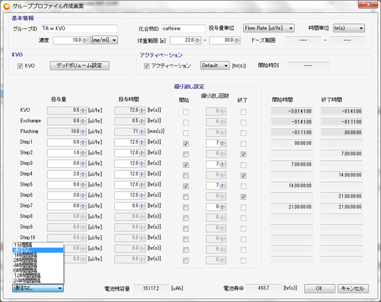Open the activation Default dropdown

tap(215, 65)
